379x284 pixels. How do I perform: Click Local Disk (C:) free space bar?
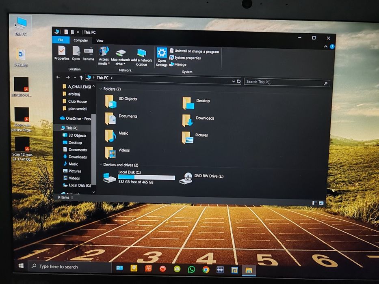(147, 178)
